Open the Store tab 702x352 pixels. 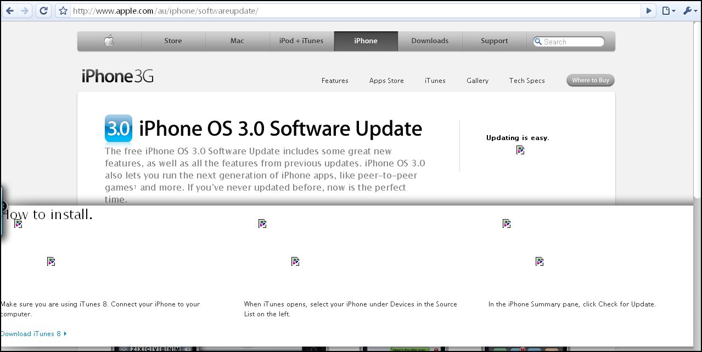(x=173, y=41)
